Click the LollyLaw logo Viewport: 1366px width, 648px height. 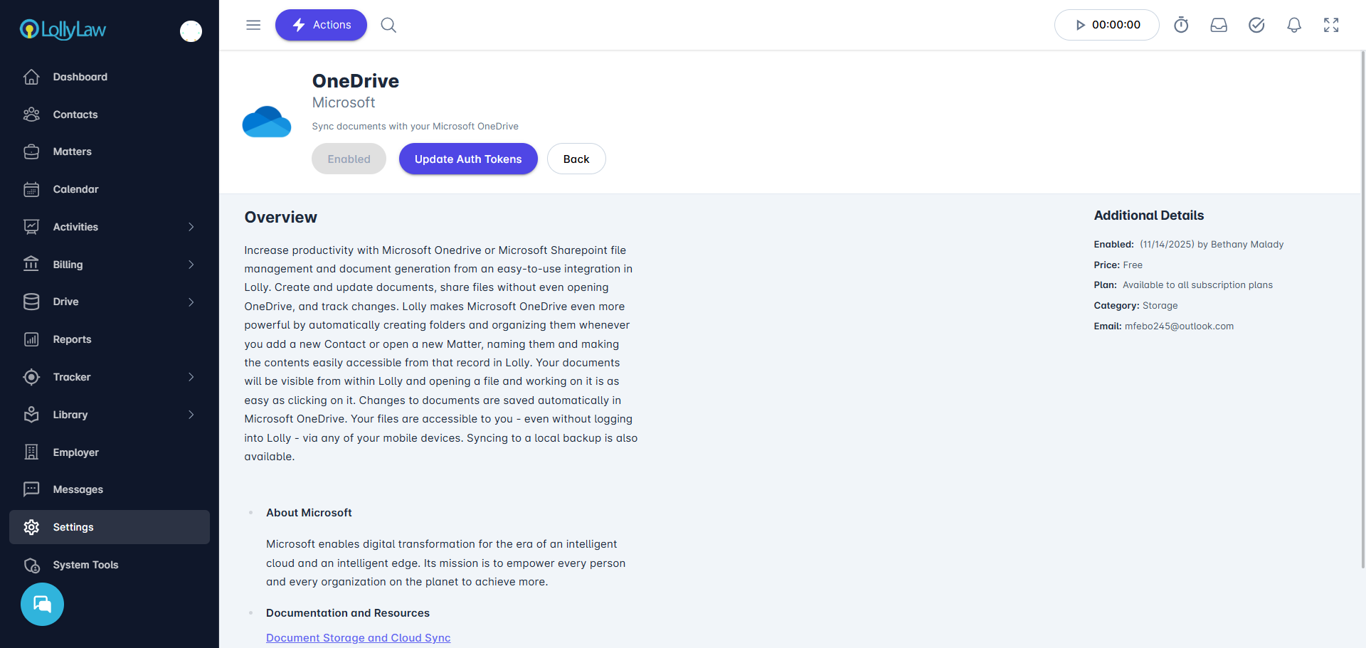tap(63, 30)
